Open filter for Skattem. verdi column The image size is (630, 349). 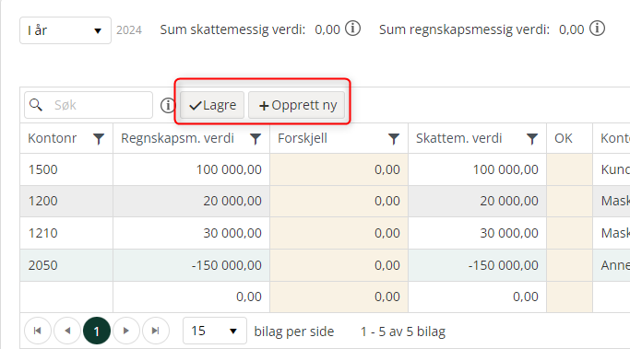(x=532, y=139)
